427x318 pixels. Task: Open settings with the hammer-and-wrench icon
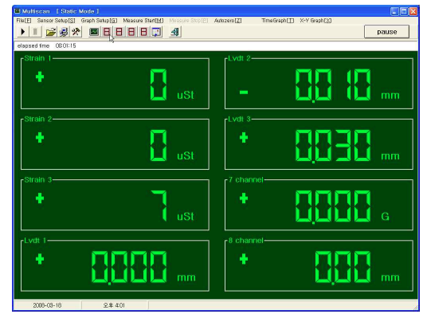[x=76, y=32]
